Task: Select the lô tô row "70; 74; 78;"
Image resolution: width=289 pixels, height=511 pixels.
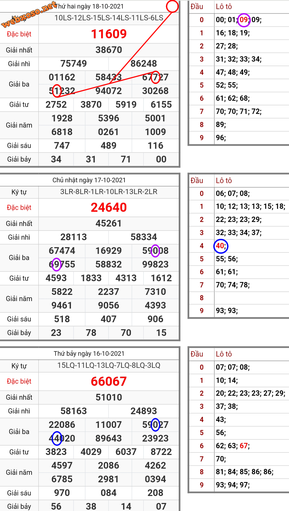Action: point(233,285)
